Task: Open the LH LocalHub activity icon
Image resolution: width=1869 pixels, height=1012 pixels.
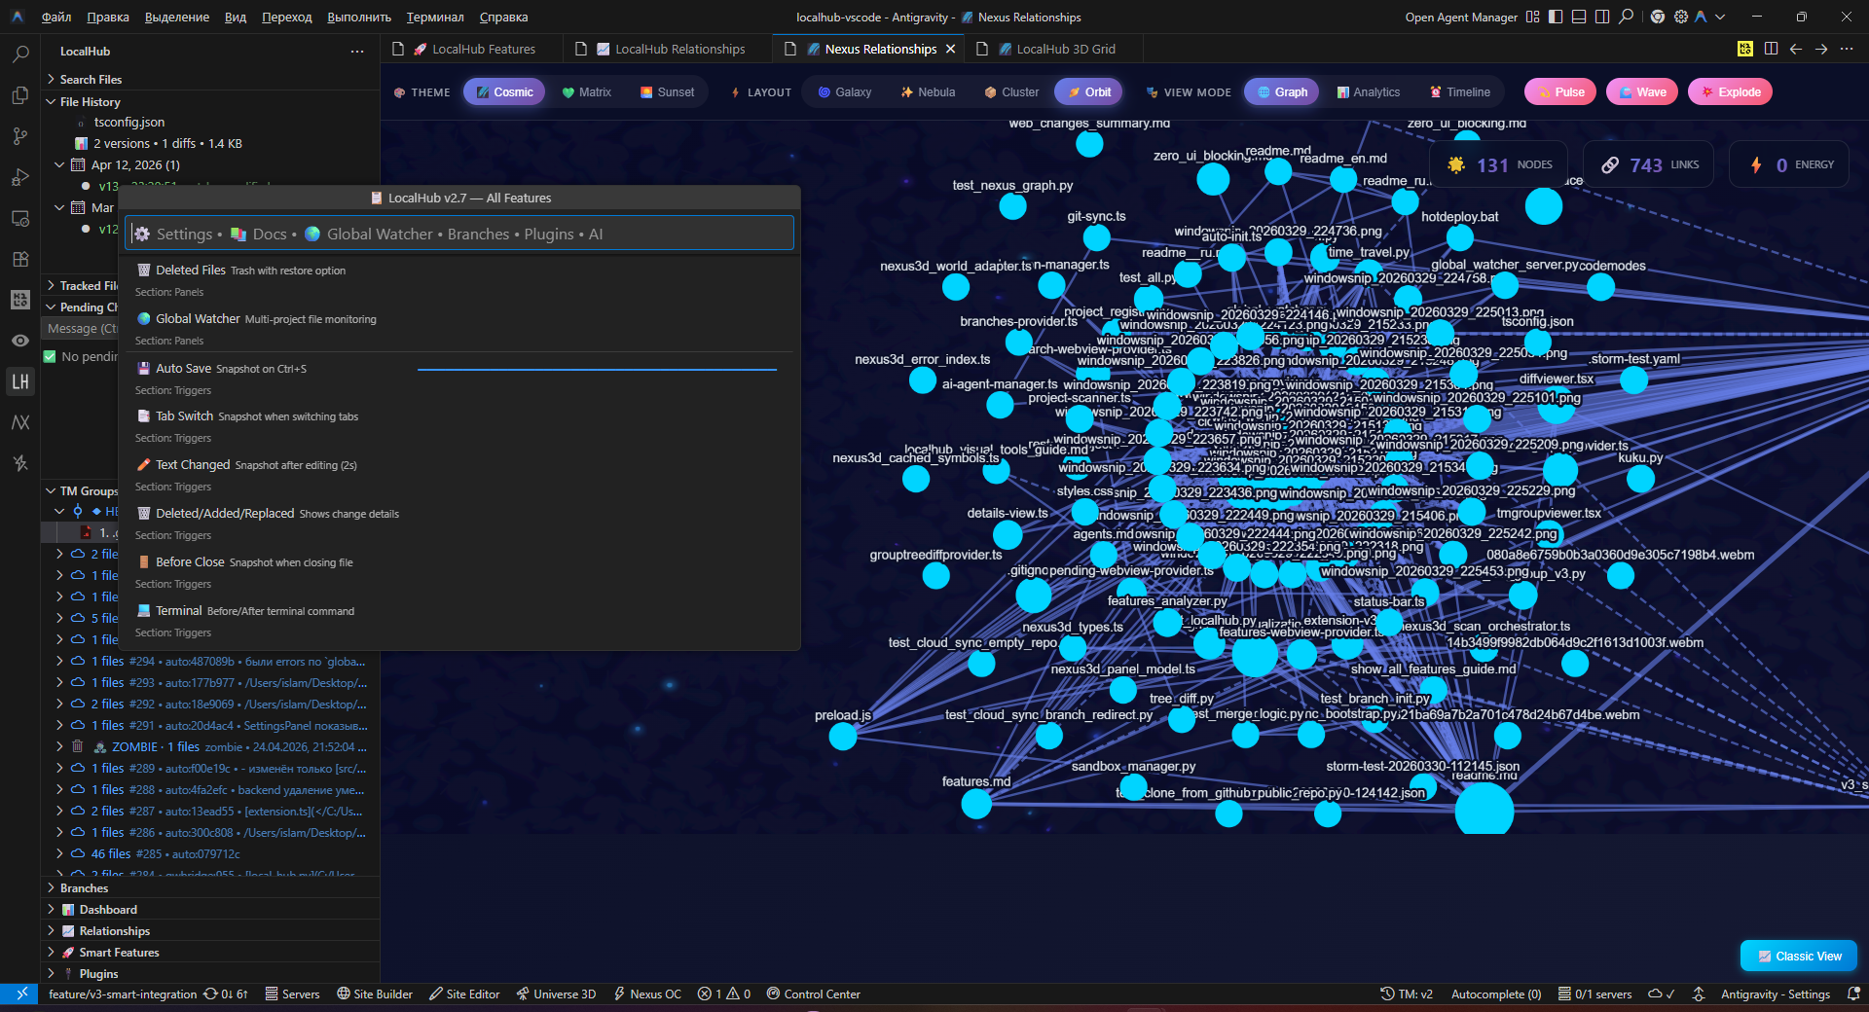Action: (x=20, y=381)
